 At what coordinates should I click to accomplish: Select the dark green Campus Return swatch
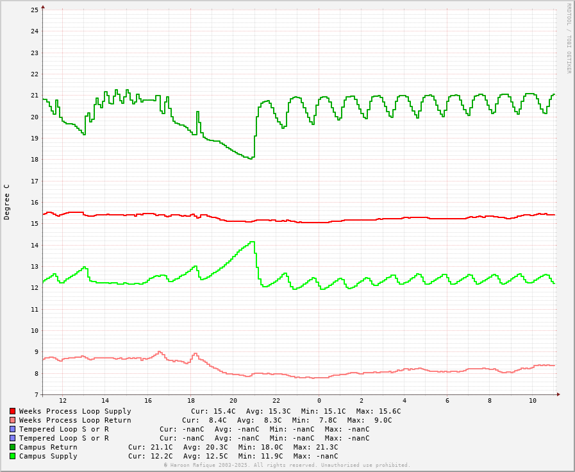pos(12,447)
